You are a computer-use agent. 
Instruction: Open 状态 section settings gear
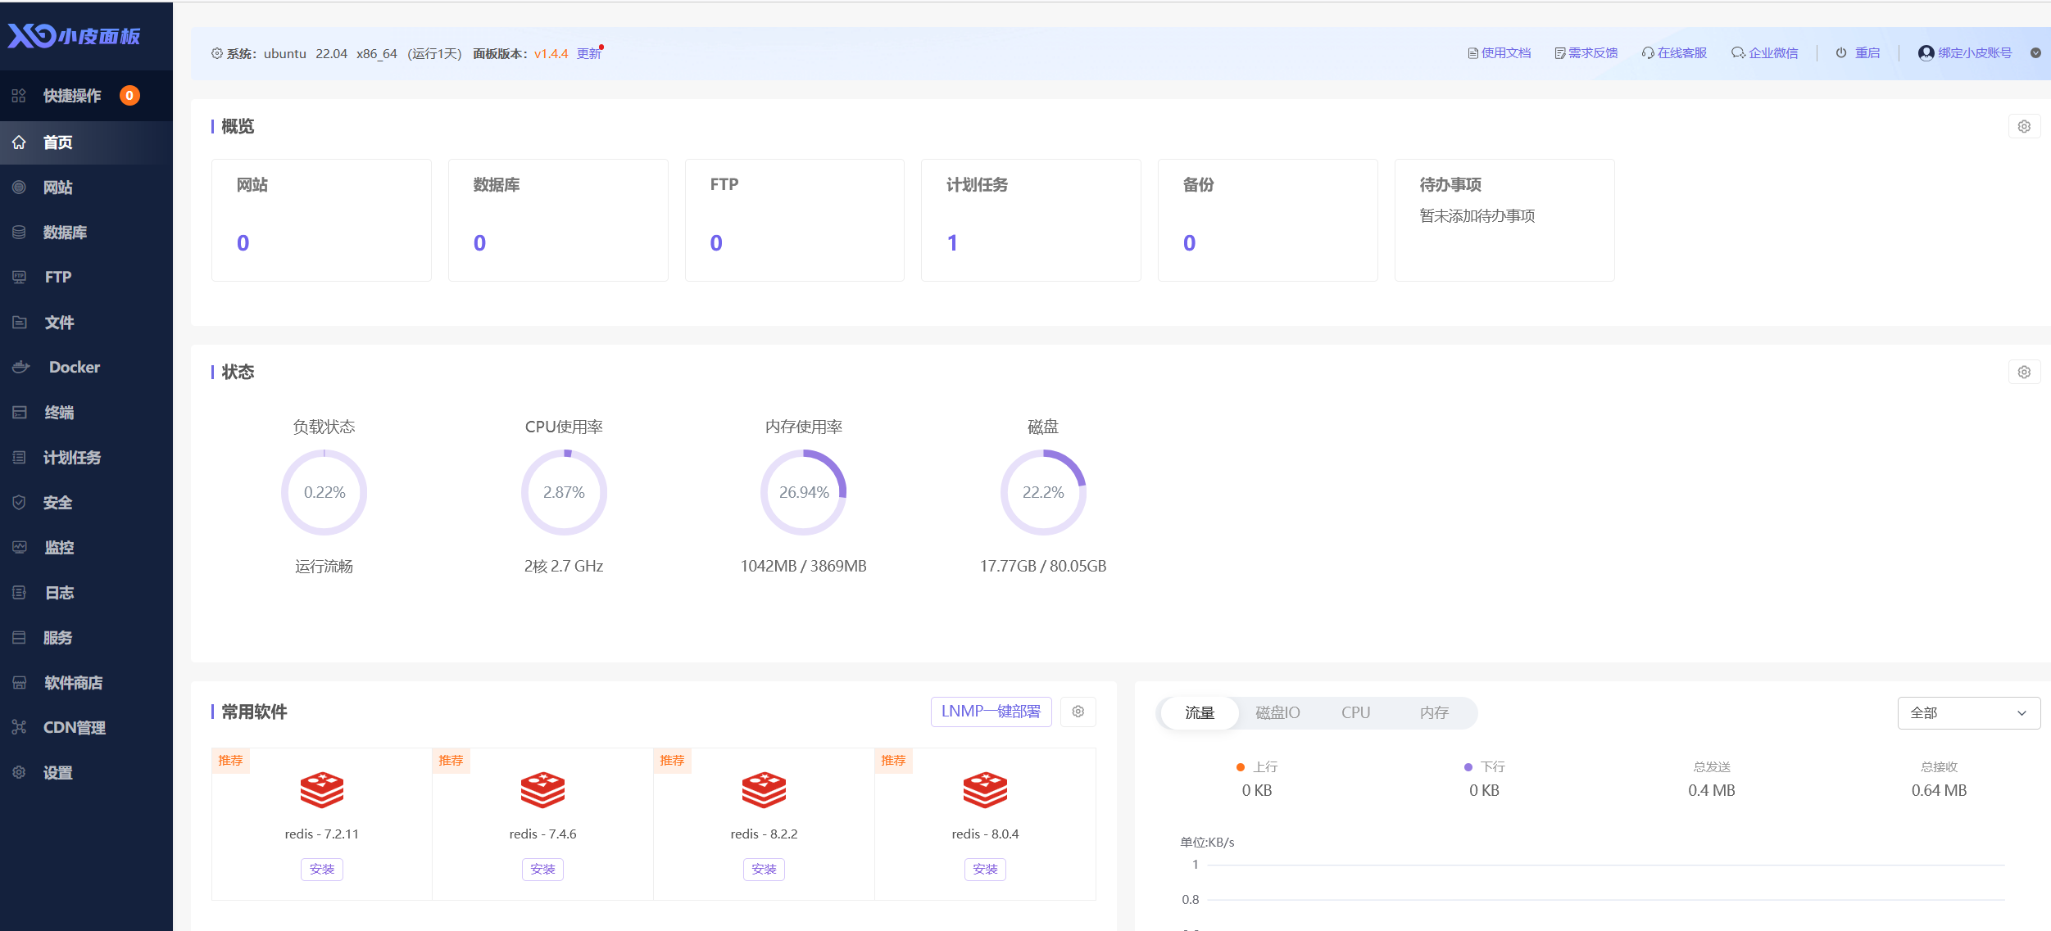coord(2024,373)
